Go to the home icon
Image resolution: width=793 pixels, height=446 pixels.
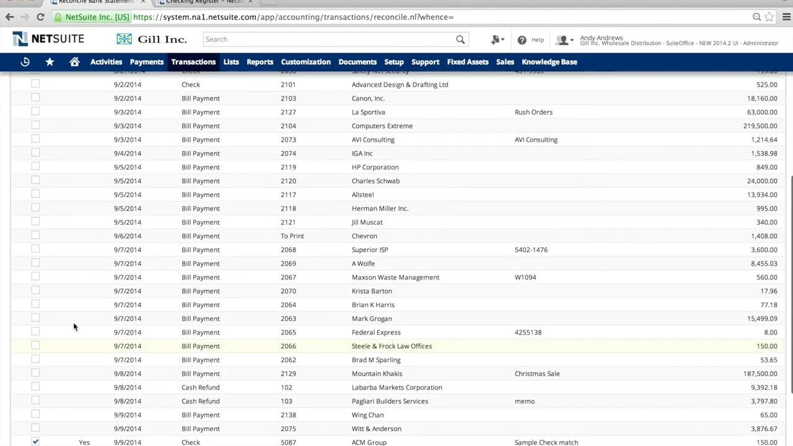(74, 62)
